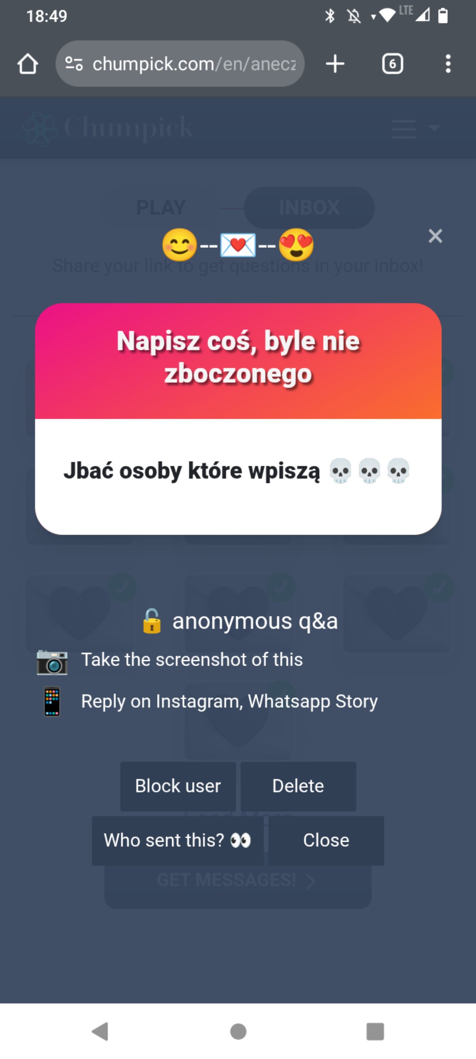This screenshot has height=1059, width=476.
Task: Open the browser three-dot overflow menu
Action: click(x=448, y=64)
